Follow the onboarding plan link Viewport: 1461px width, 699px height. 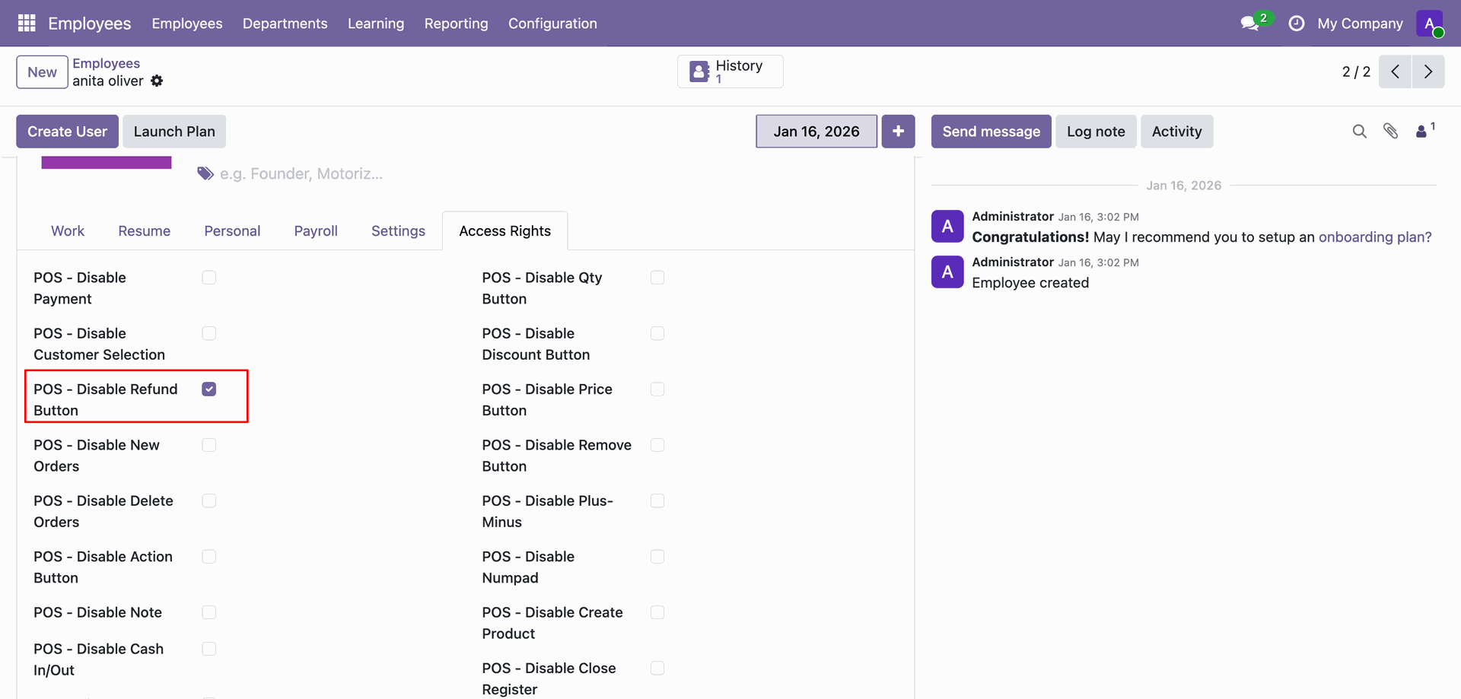[1374, 237]
